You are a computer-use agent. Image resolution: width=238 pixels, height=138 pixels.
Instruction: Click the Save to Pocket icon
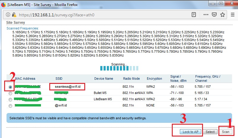click(x=214, y=15)
